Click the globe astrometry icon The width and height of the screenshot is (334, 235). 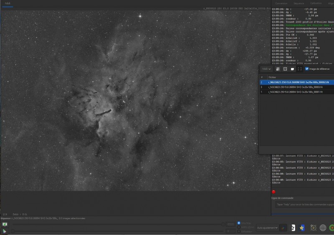pyautogui.click(x=323, y=228)
